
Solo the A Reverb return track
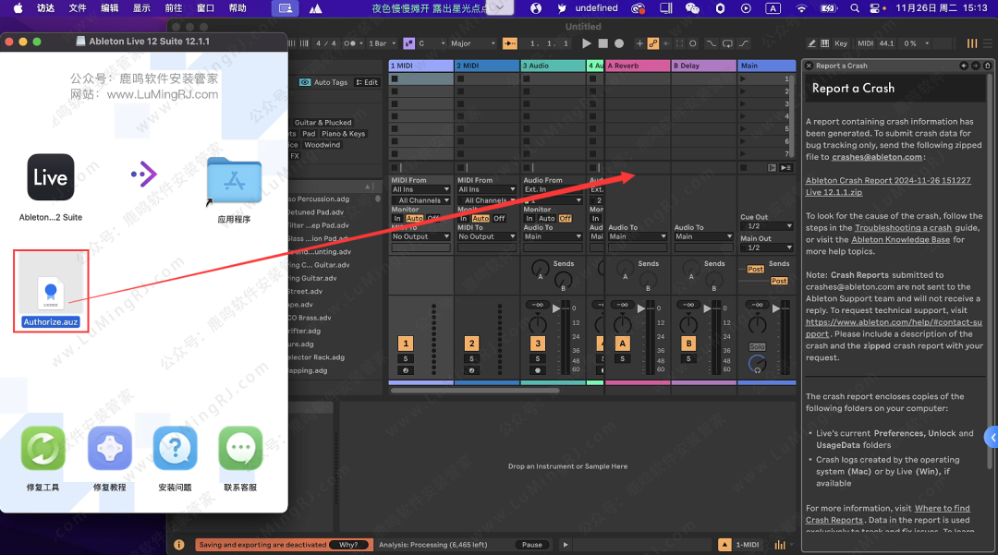pos(622,358)
